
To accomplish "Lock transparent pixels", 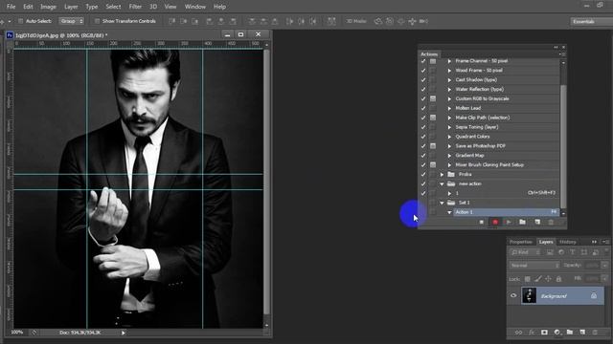I will (x=528, y=278).
